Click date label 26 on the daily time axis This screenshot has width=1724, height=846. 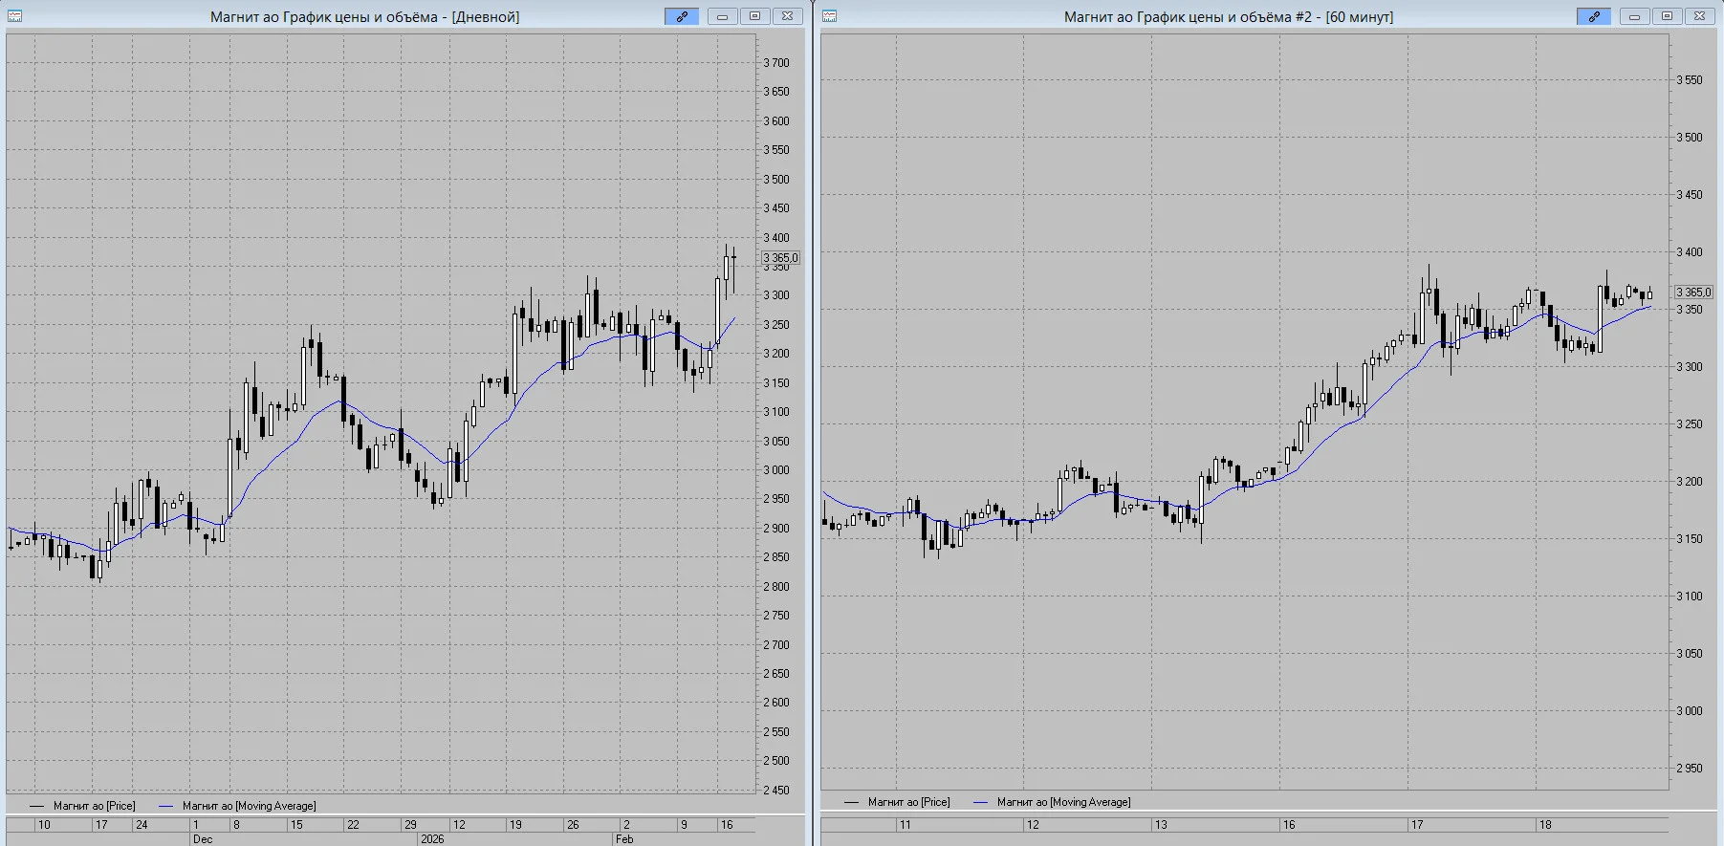coord(573,825)
